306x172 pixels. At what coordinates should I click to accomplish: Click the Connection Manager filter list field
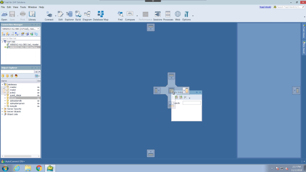click(21, 38)
